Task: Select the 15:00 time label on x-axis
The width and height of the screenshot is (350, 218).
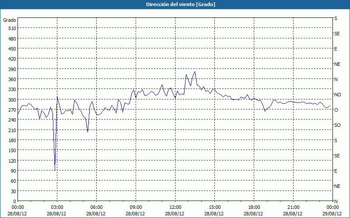Action: (x=214, y=208)
